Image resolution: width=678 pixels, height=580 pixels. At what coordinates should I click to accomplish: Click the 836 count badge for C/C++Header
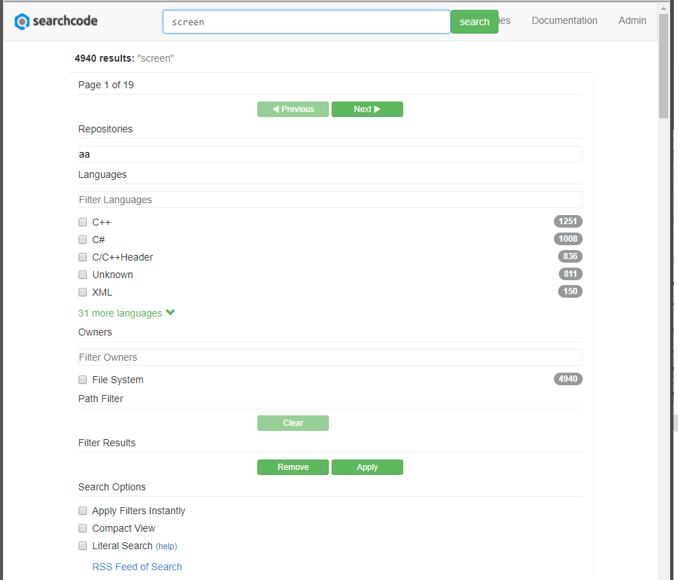coord(570,256)
